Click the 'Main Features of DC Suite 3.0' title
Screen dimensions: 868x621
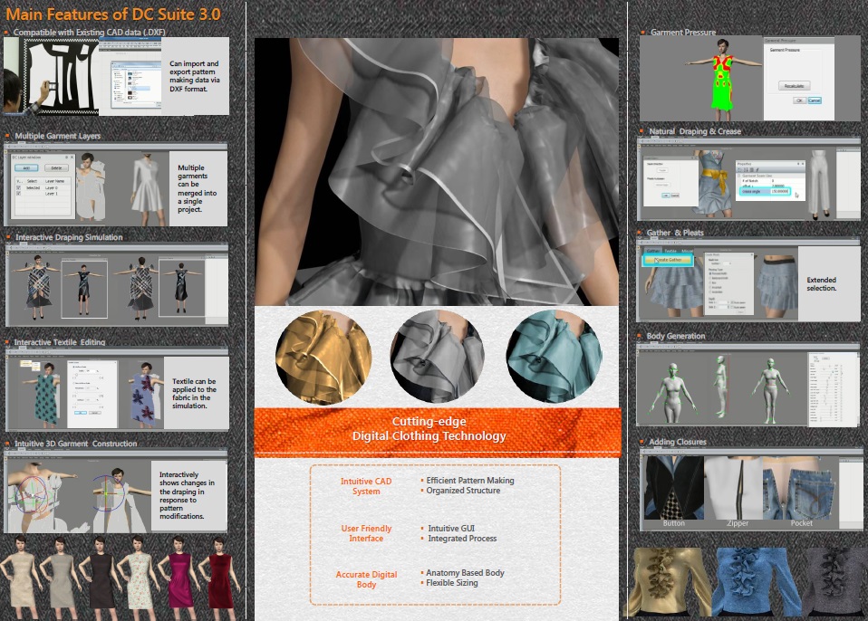click(113, 14)
